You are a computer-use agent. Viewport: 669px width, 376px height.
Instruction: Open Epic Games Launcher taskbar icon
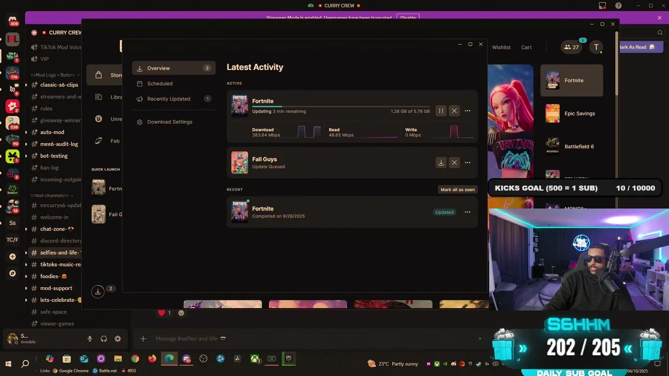289,359
